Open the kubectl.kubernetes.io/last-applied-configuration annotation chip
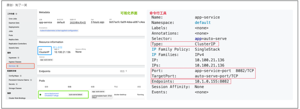 (59, 31)
